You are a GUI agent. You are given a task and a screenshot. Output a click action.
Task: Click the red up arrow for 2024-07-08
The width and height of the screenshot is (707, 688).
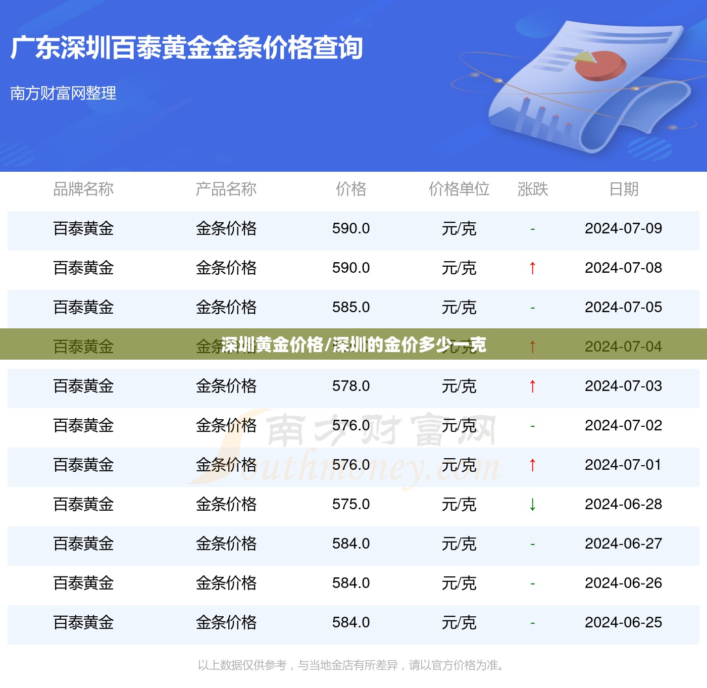pos(532,268)
